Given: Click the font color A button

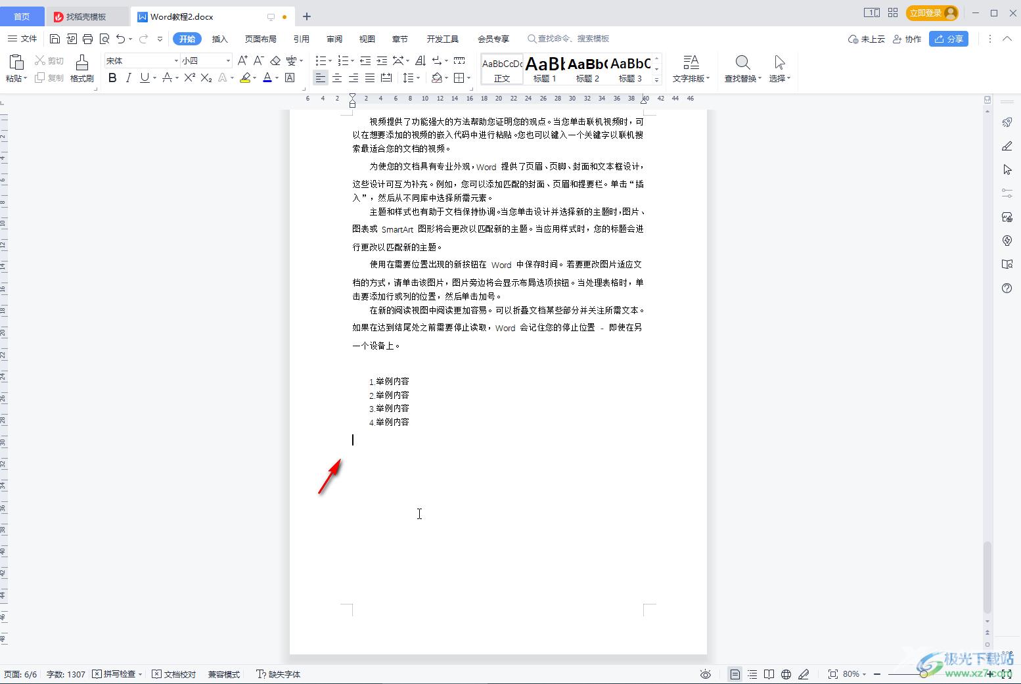Looking at the screenshot, I should (267, 78).
